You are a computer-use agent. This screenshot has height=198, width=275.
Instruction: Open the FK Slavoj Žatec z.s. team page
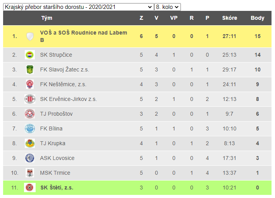point(64,69)
